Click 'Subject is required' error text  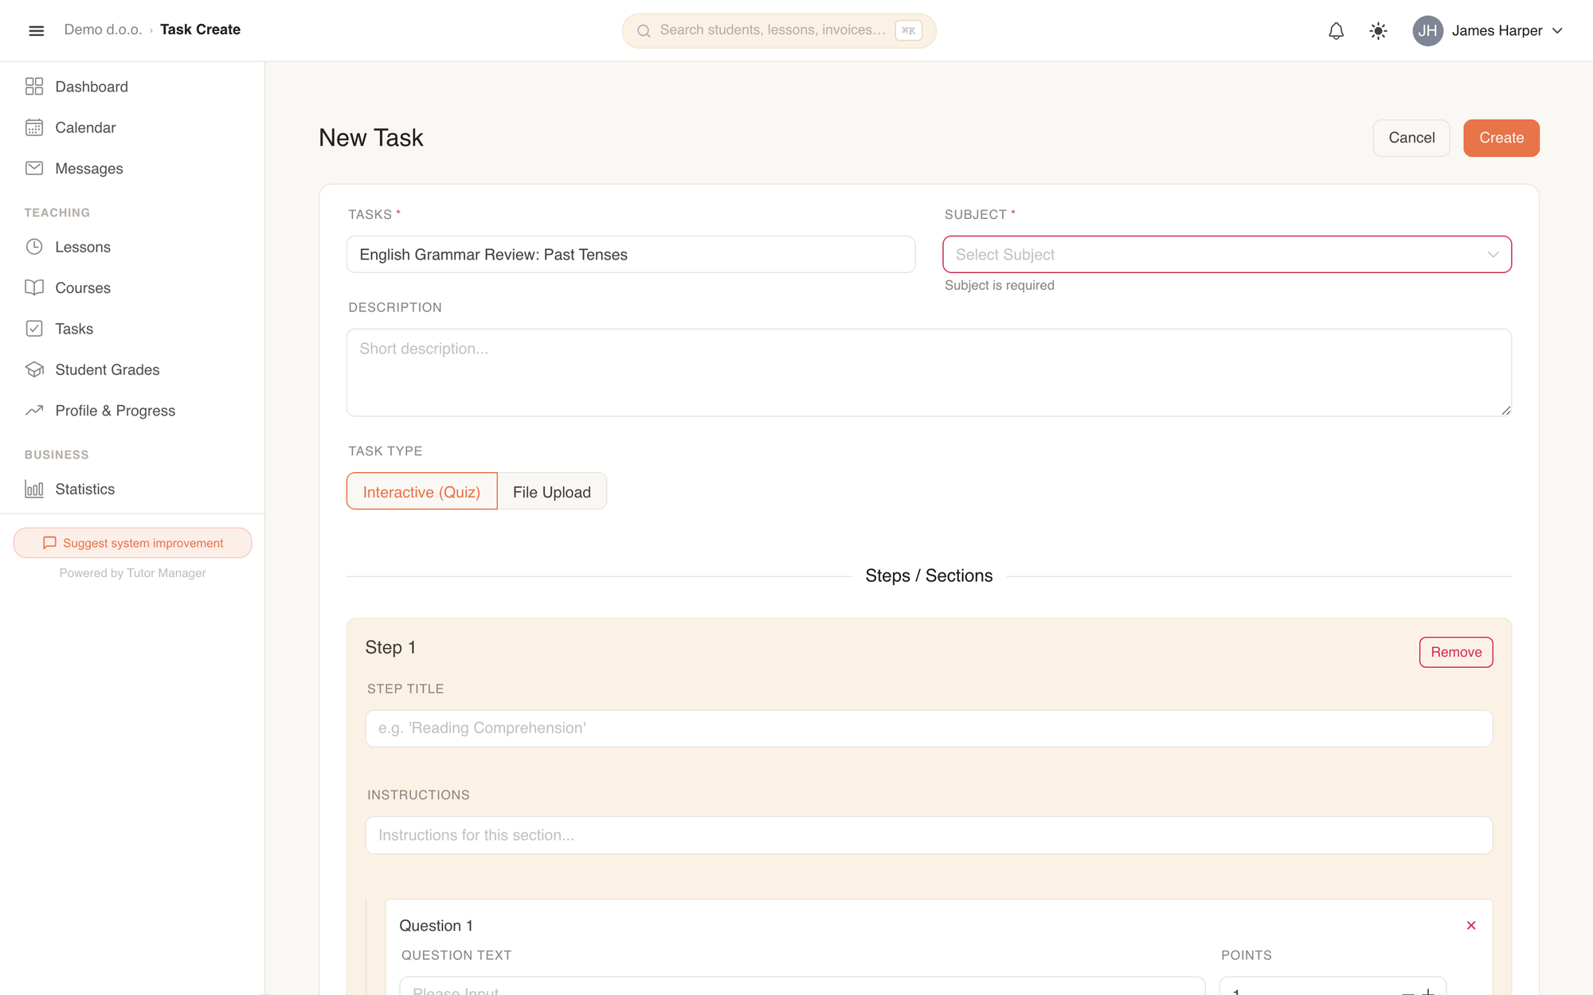999,285
